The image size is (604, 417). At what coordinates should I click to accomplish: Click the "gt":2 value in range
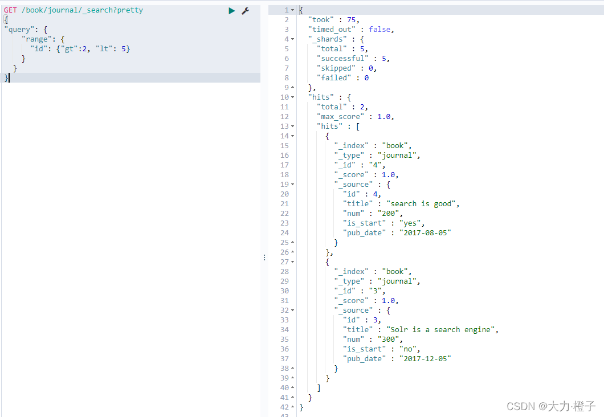(x=74, y=49)
